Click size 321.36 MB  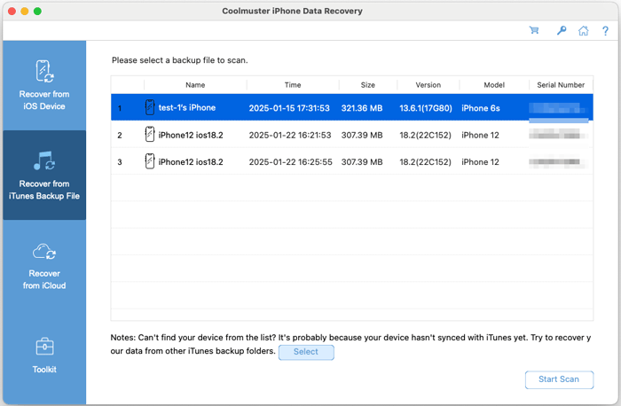[x=362, y=108]
